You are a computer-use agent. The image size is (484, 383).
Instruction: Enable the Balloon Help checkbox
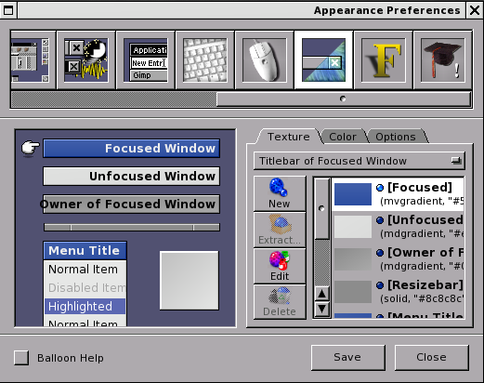click(x=21, y=358)
